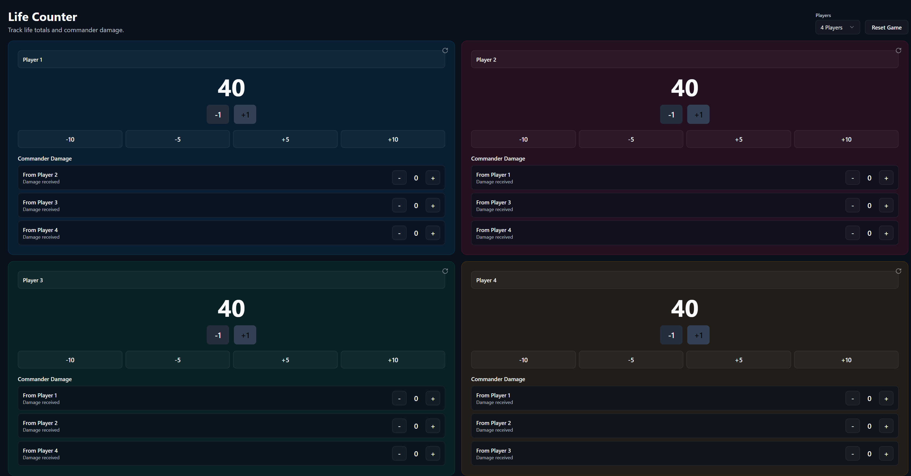Click Player 1's reset icon
The image size is (911, 476).
445,50
